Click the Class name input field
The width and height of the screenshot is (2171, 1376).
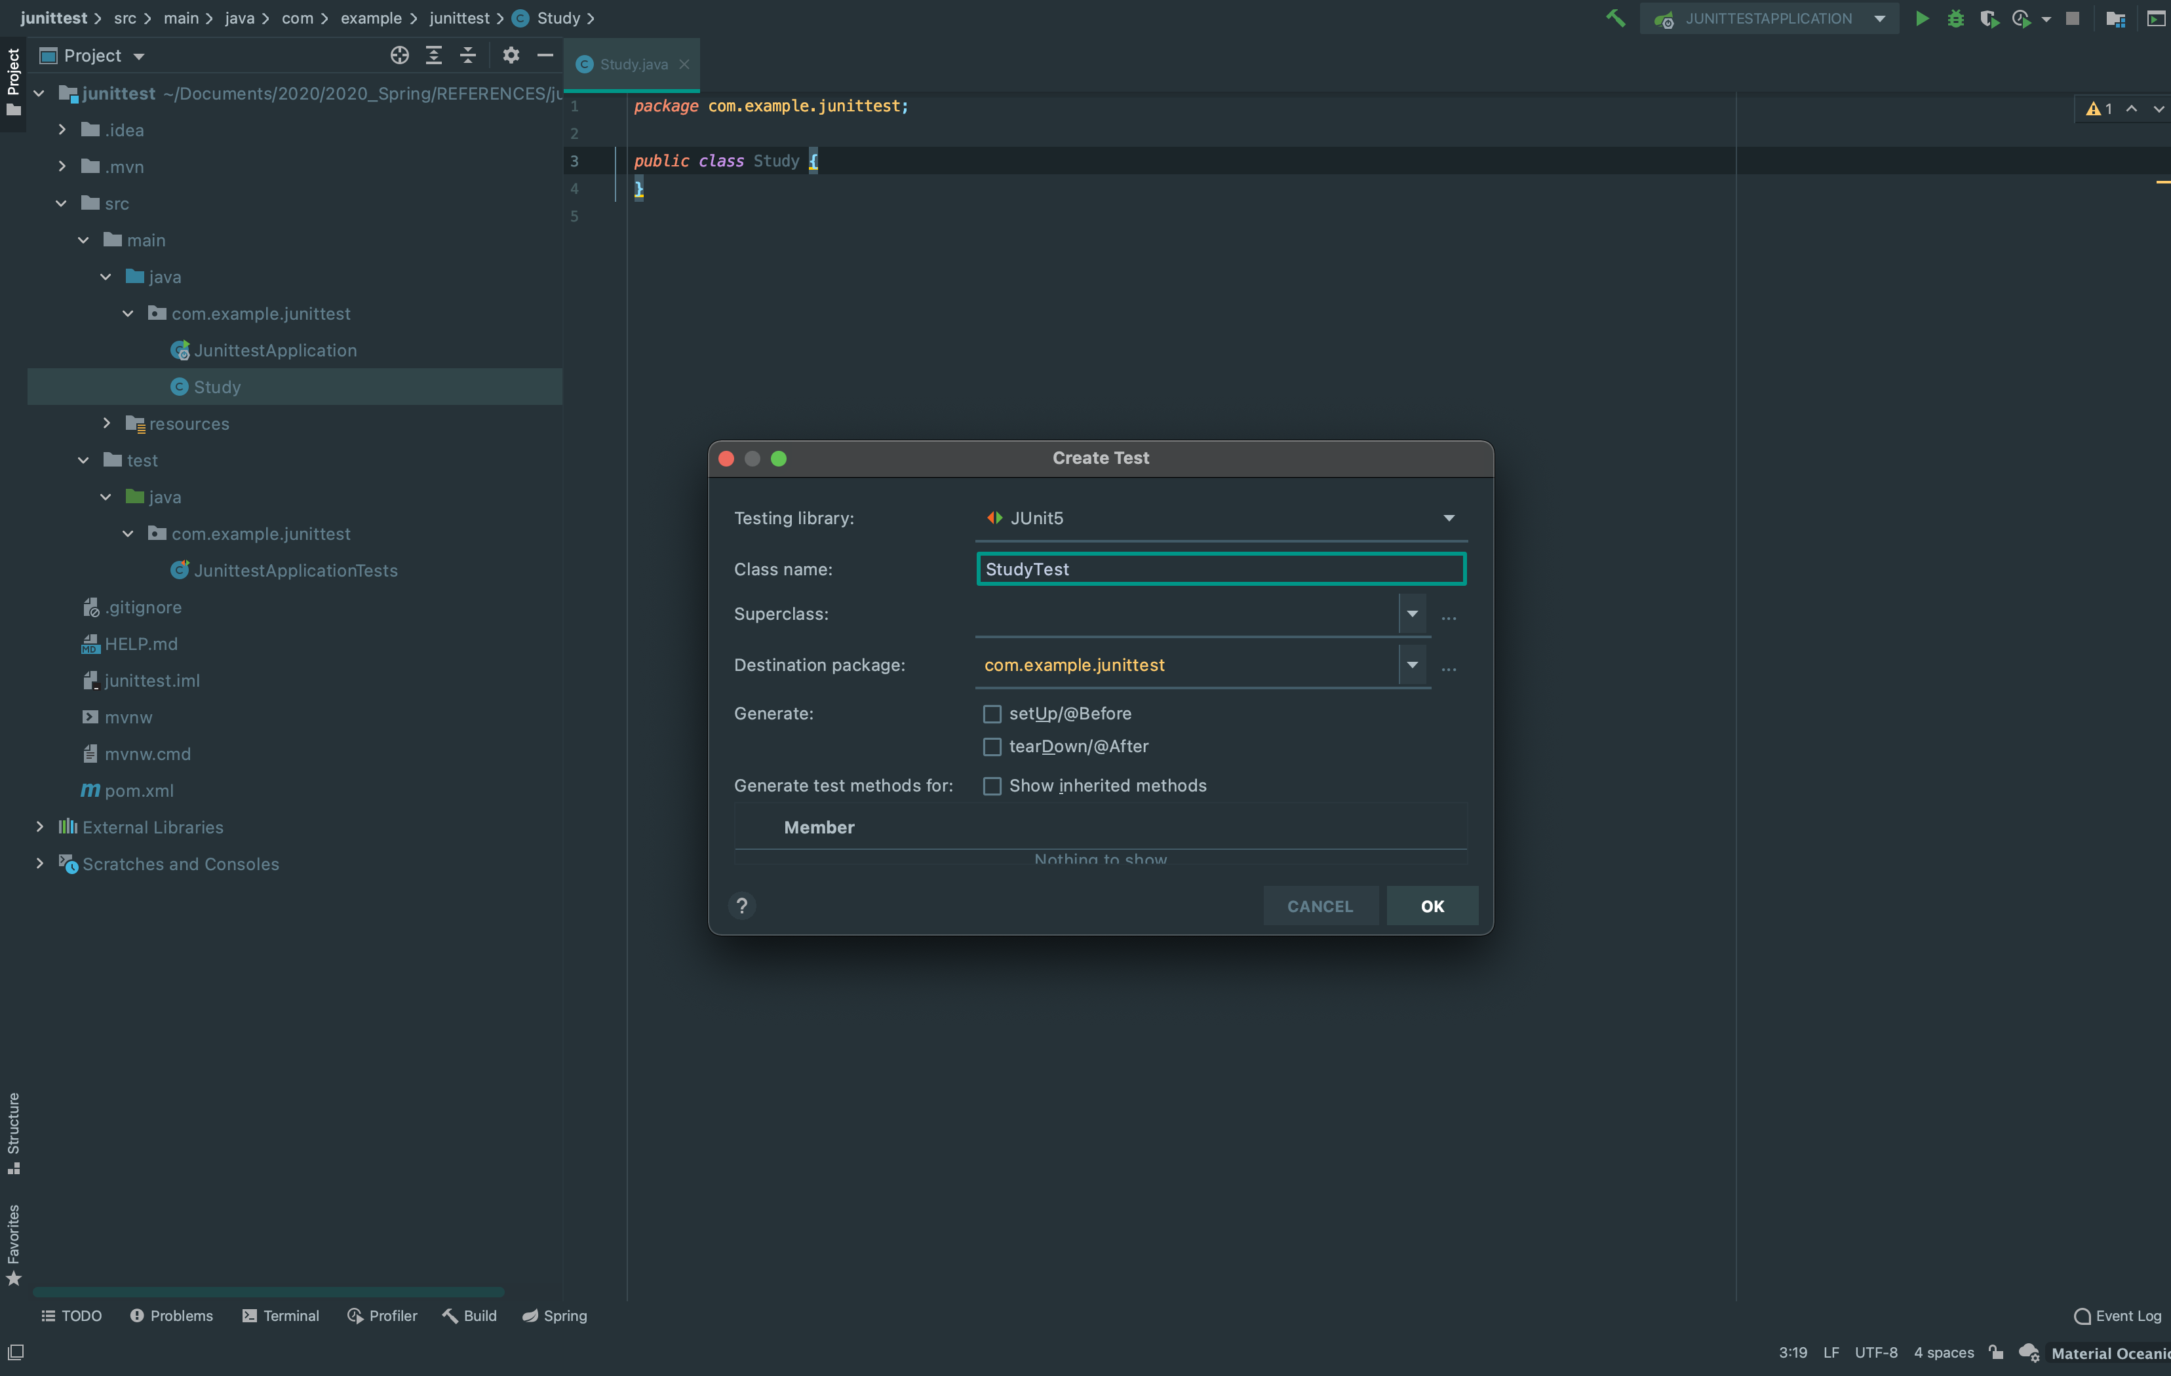click(1220, 569)
